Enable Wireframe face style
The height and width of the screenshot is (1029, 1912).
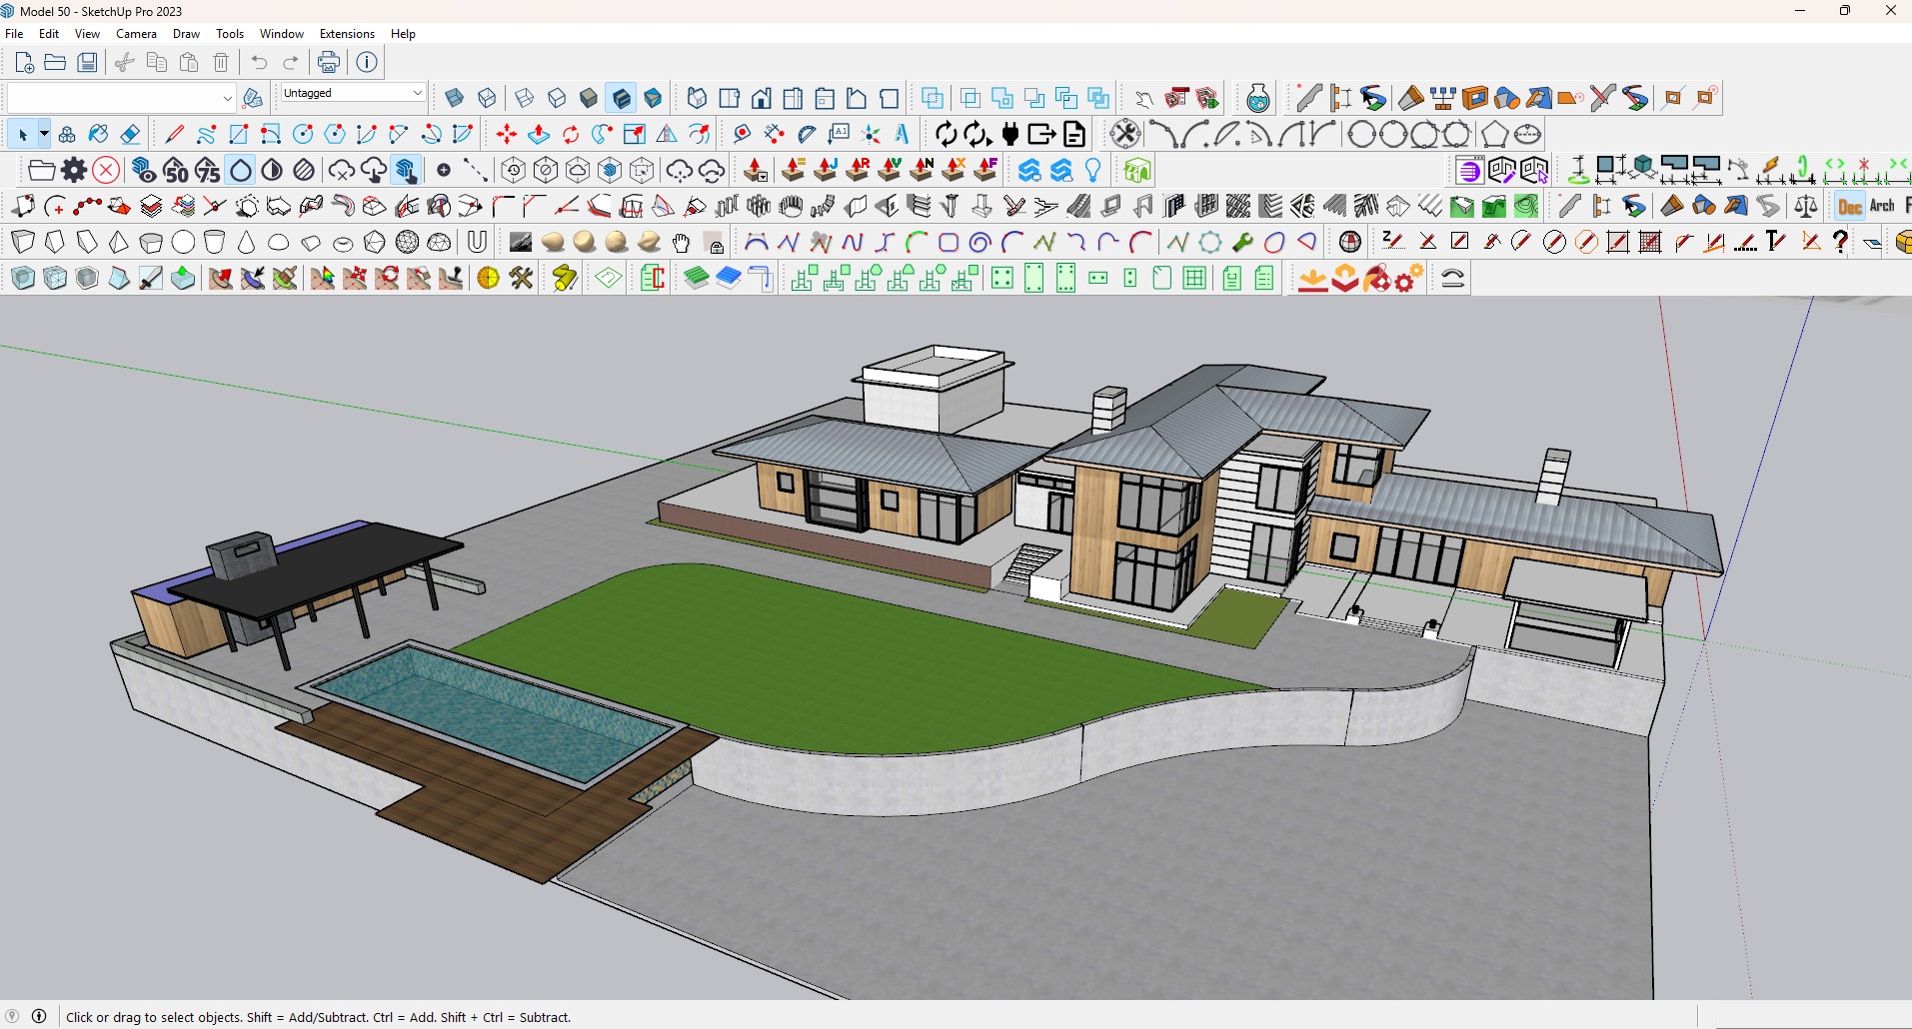pos(524,98)
